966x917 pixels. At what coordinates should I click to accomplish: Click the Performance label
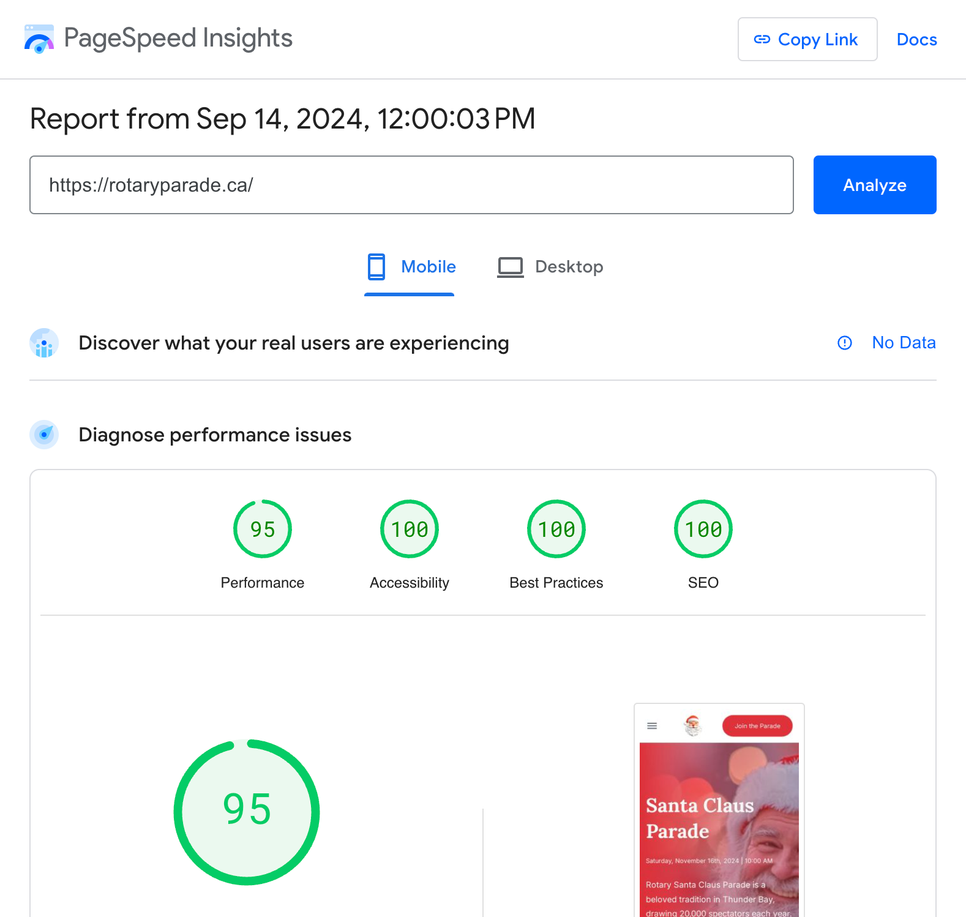point(263,583)
